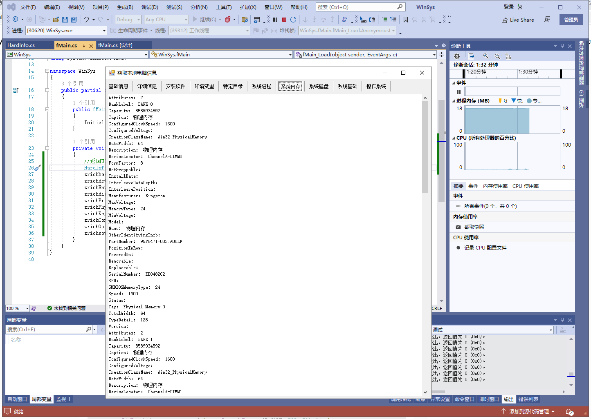Close the fMain.cs tab
Screen dimensions: 591x419
[x=91, y=46]
